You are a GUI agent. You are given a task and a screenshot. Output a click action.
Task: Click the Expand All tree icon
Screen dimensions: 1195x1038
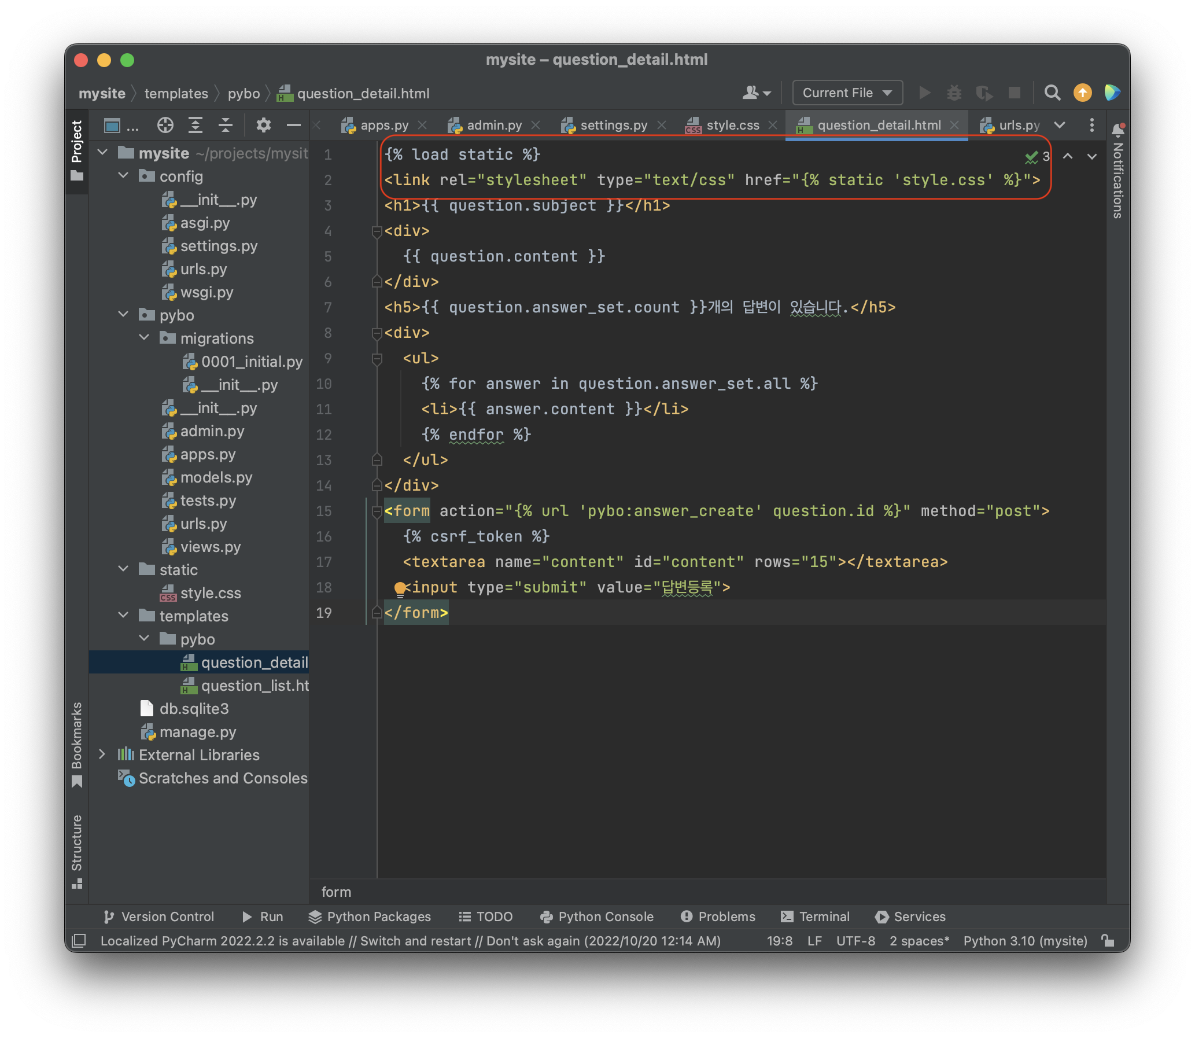pyautogui.click(x=195, y=125)
